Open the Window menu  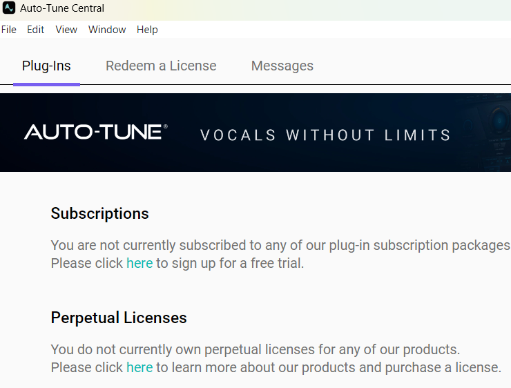coord(107,30)
